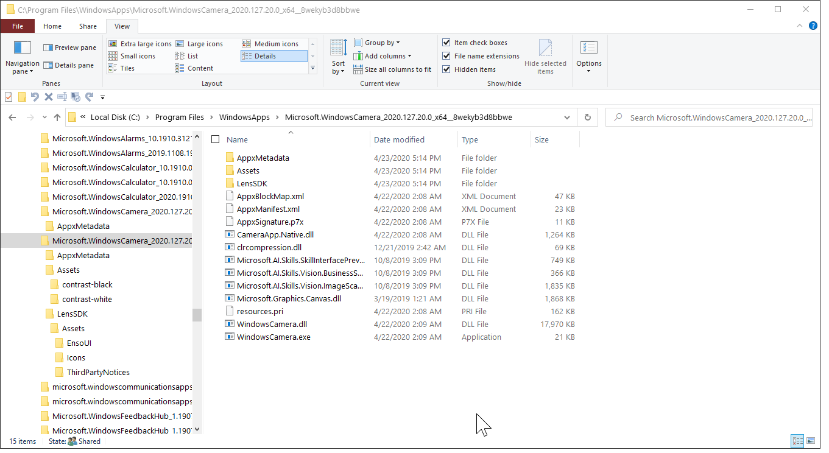Screen dimensions: 829x453
Task: Select the View ribbon tab
Action: tap(122, 26)
